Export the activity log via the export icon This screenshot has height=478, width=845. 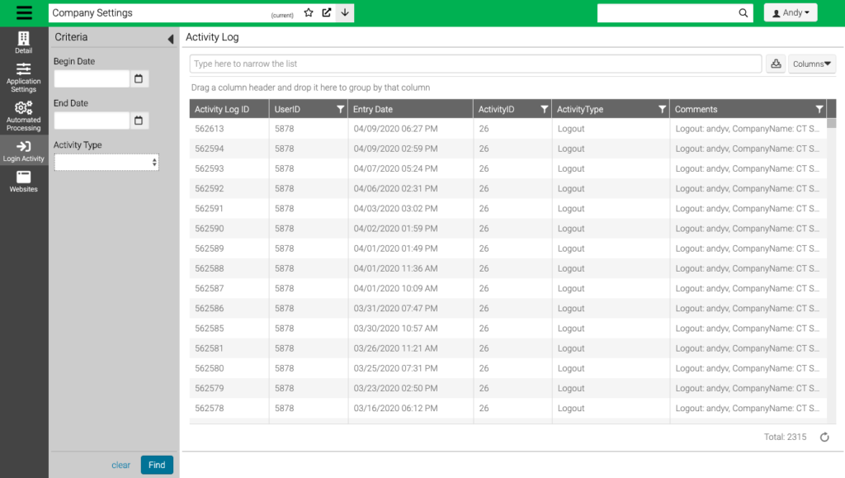775,63
